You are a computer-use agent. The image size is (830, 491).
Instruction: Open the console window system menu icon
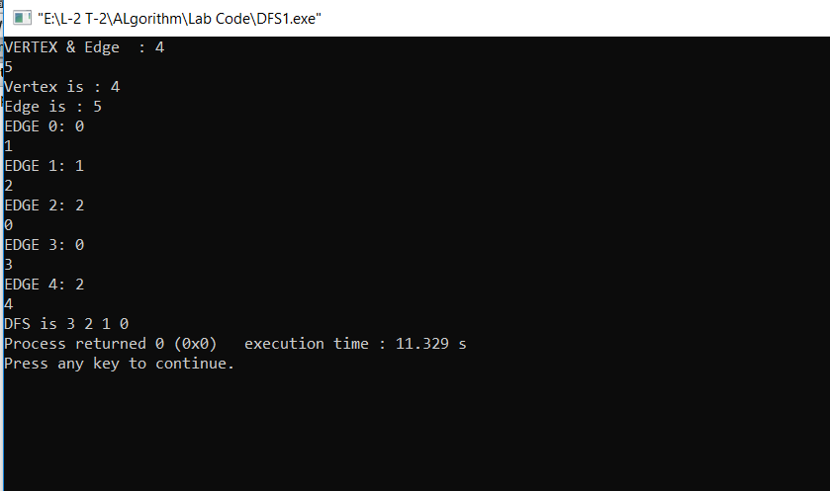point(22,18)
